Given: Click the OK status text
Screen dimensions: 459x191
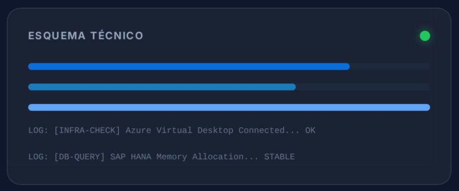Looking at the screenshot, I should (x=310, y=131).
